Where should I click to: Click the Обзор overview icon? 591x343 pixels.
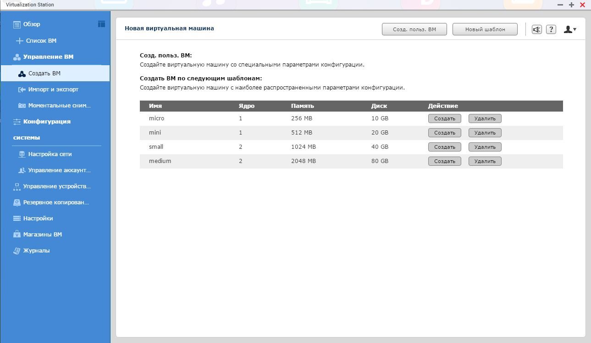click(17, 24)
